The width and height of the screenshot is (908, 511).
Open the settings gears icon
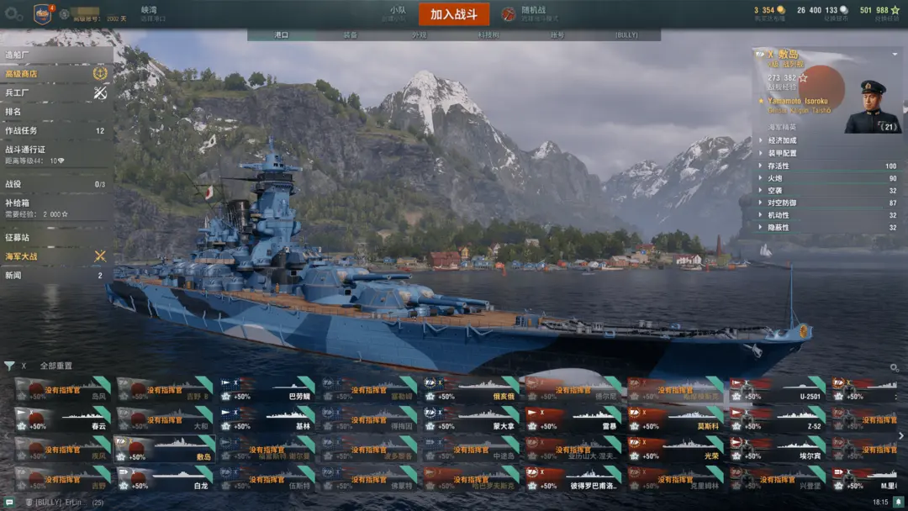point(14,14)
